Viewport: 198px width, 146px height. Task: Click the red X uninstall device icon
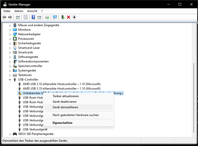pyautogui.click(x=69, y=17)
